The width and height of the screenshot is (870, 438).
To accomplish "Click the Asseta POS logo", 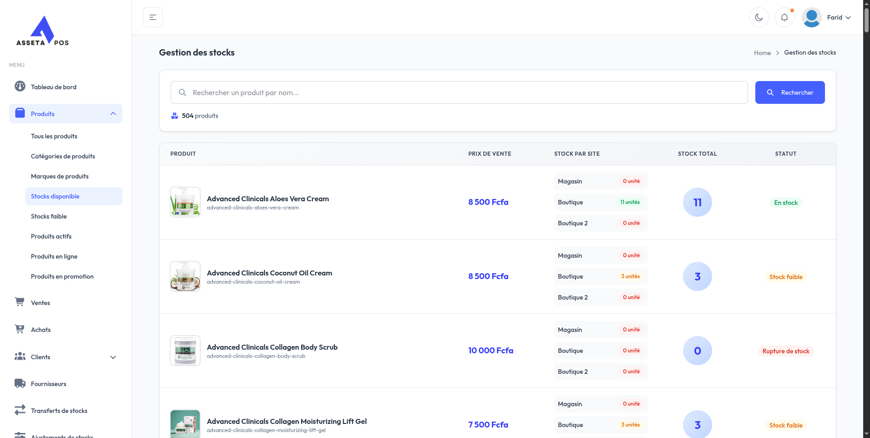I will click(x=42, y=31).
